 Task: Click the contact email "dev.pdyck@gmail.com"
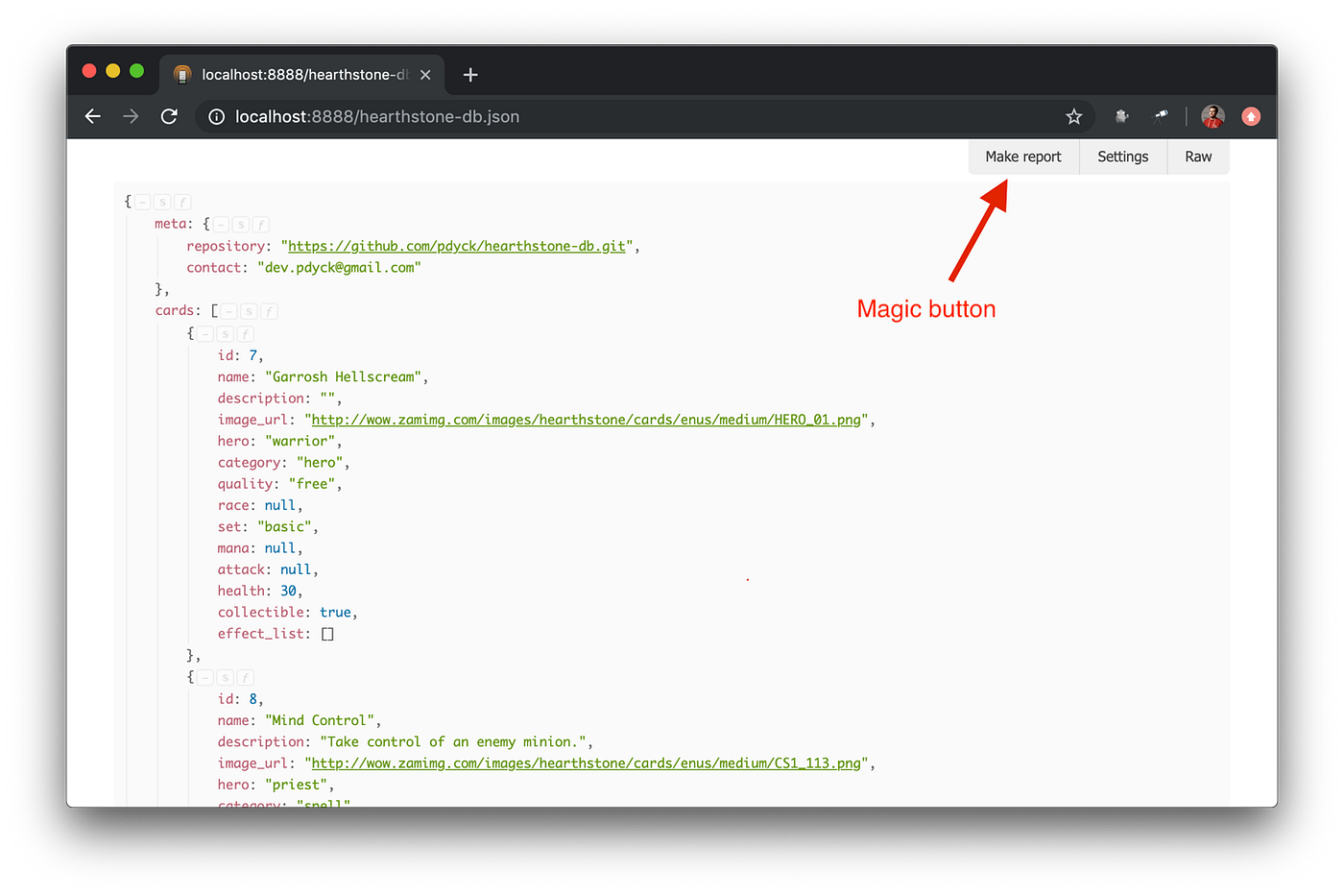pos(339,268)
